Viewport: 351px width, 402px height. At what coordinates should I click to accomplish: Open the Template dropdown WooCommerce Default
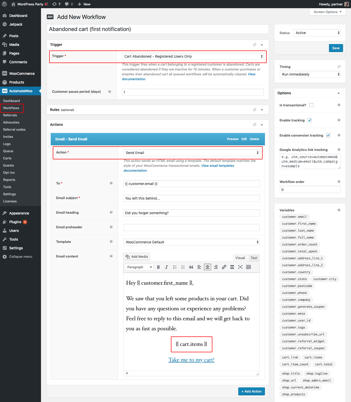point(192,242)
